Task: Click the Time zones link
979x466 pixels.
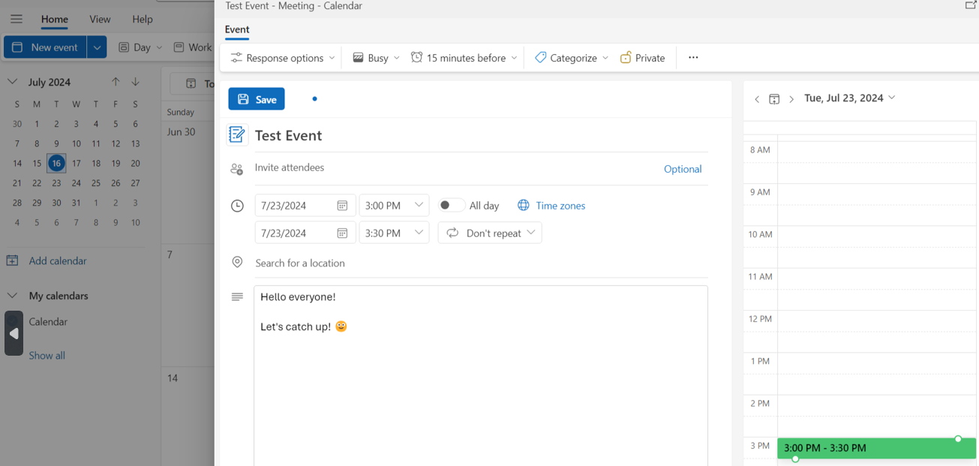Action: 560,206
